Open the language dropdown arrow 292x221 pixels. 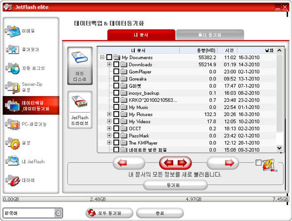pyautogui.click(x=58, y=213)
